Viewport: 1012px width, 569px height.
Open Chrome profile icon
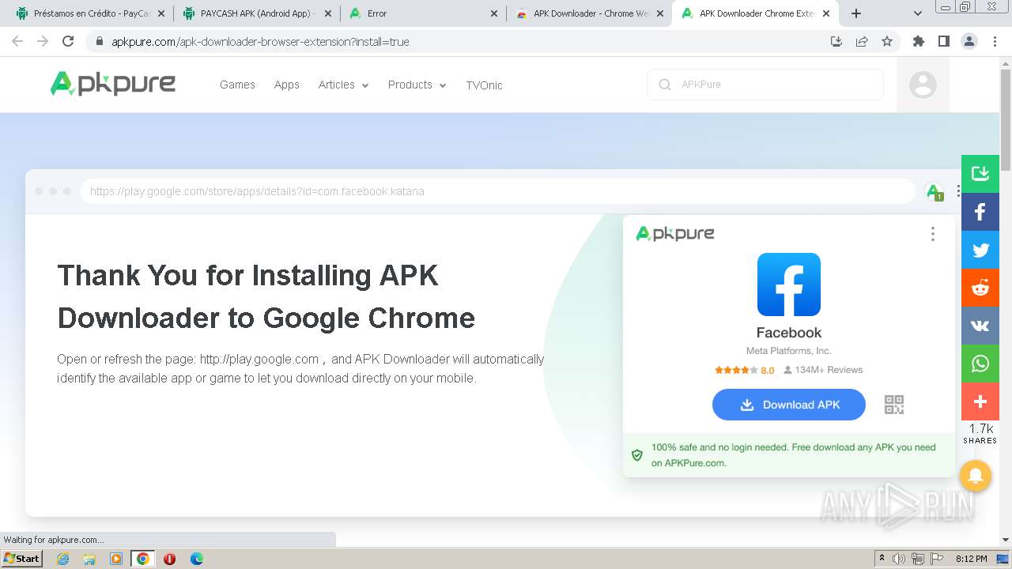pos(969,41)
